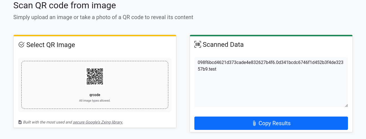Screen dimensions: 366x139
Task: Click the 'All image types allowed.' hint
Action: [95, 101]
